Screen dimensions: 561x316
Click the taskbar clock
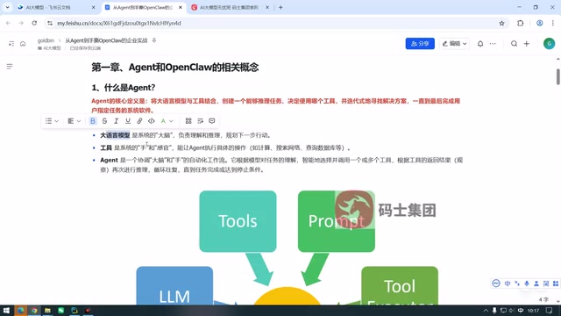[x=533, y=311]
